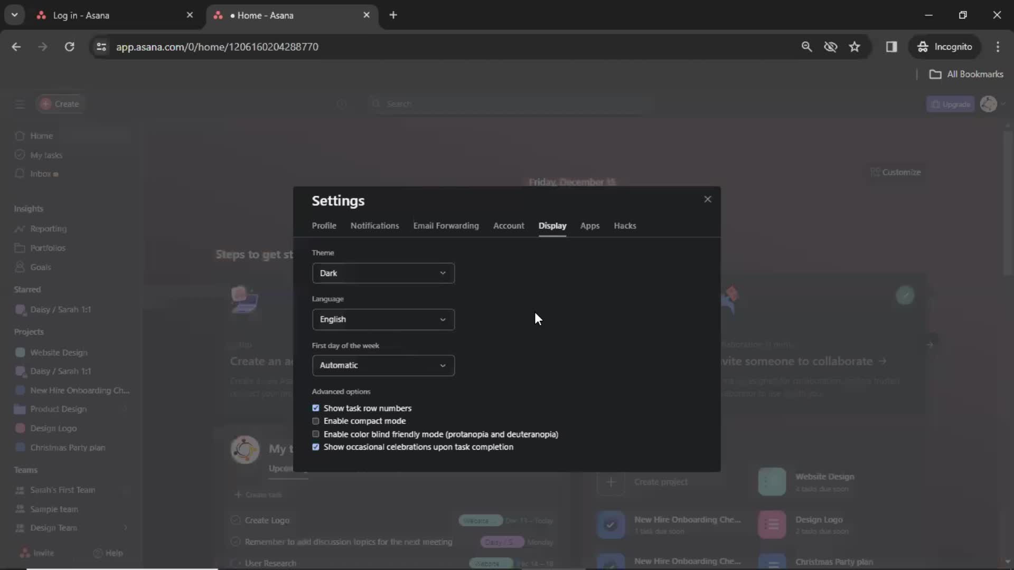The width and height of the screenshot is (1014, 570).
Task: Select the Display tab
Action: click(552, 225)
